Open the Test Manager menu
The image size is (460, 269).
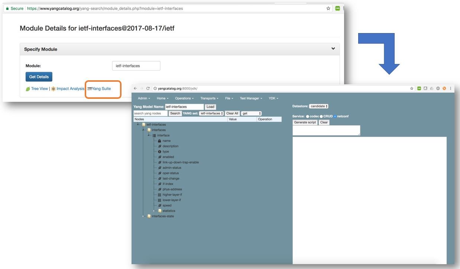[x=251, y=98]
